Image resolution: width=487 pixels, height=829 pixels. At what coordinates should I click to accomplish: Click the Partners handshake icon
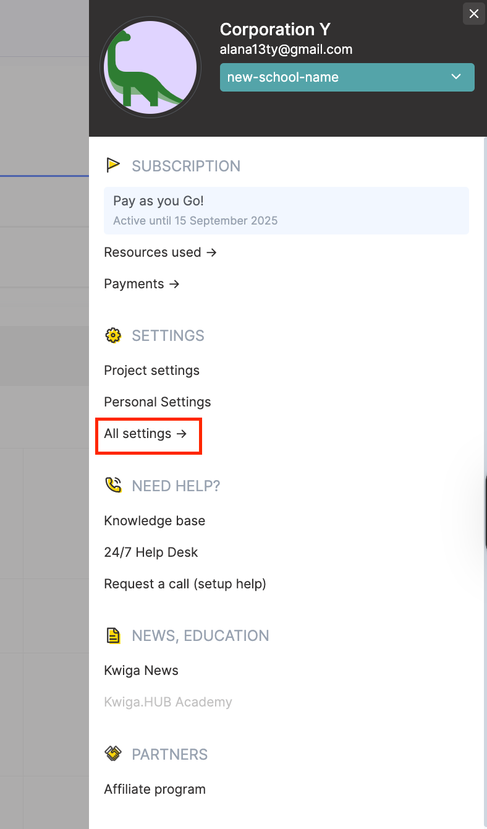coord(113,754)
